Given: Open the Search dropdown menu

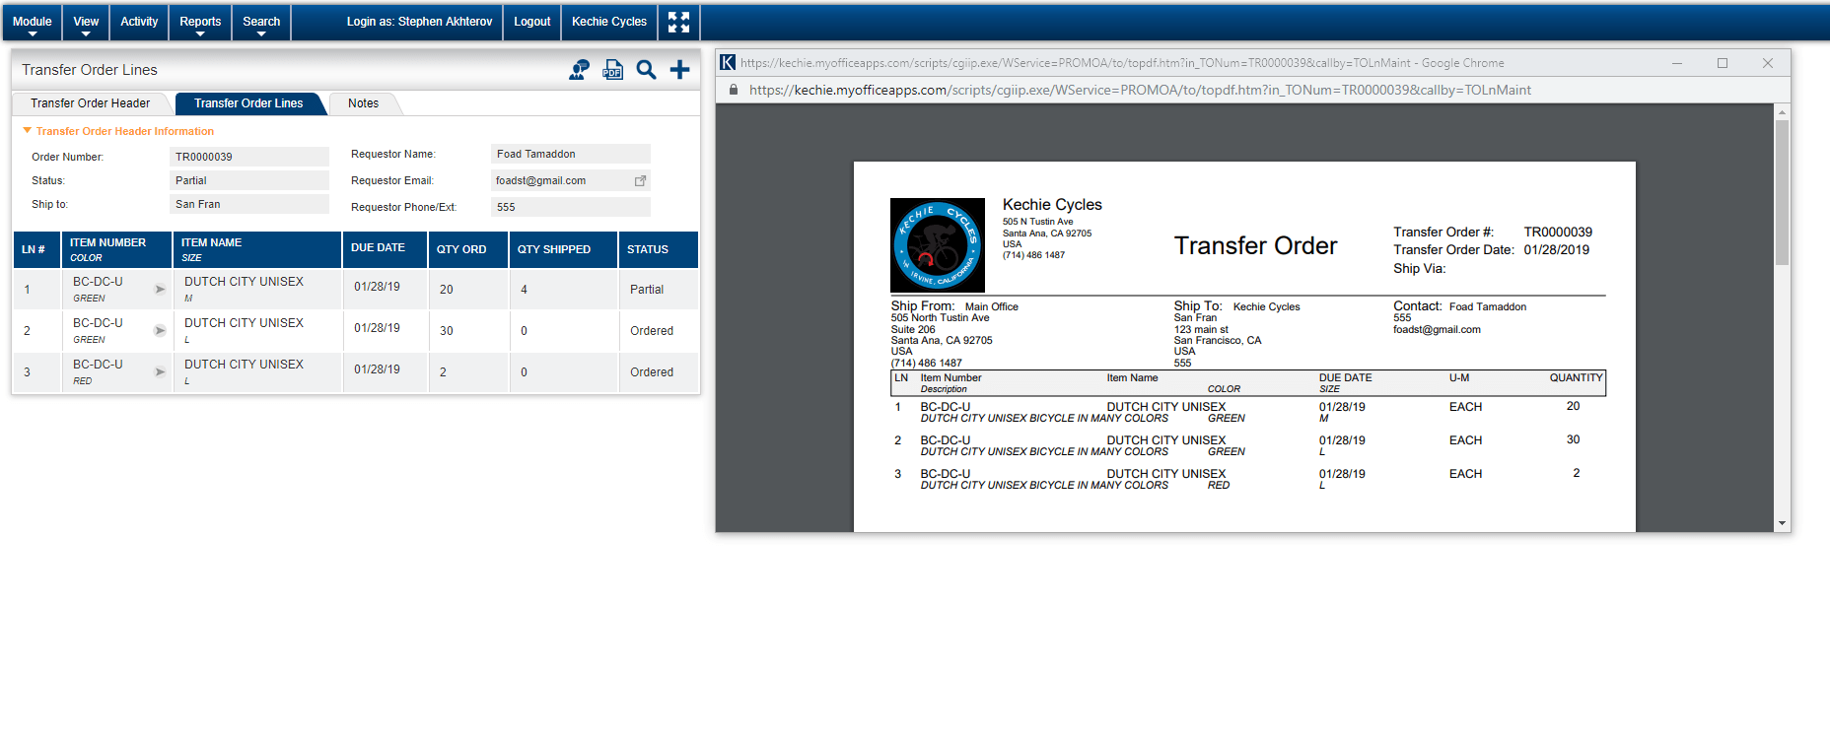Looking at the screenshot, I should pyautogui.click(x=261, y=22).
